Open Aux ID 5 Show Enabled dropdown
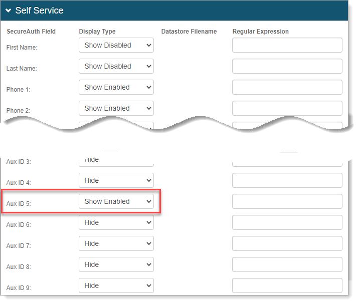This screenshot has width=356, height=303. click(116, 201)
